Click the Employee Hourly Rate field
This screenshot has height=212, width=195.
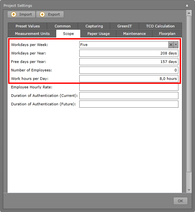click(x=129, y=87)
